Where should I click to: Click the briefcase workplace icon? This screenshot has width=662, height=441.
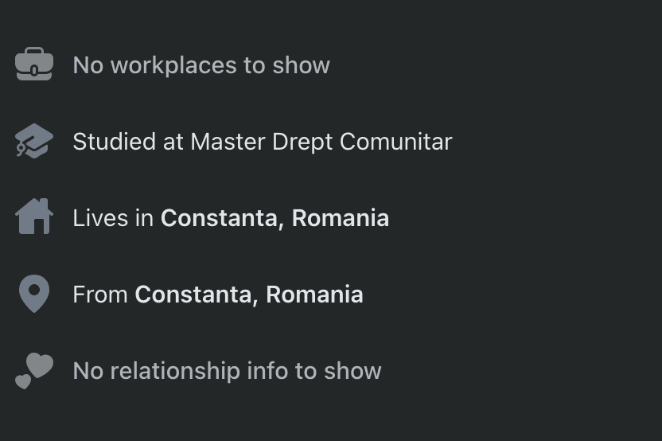[x=34, y=64]
